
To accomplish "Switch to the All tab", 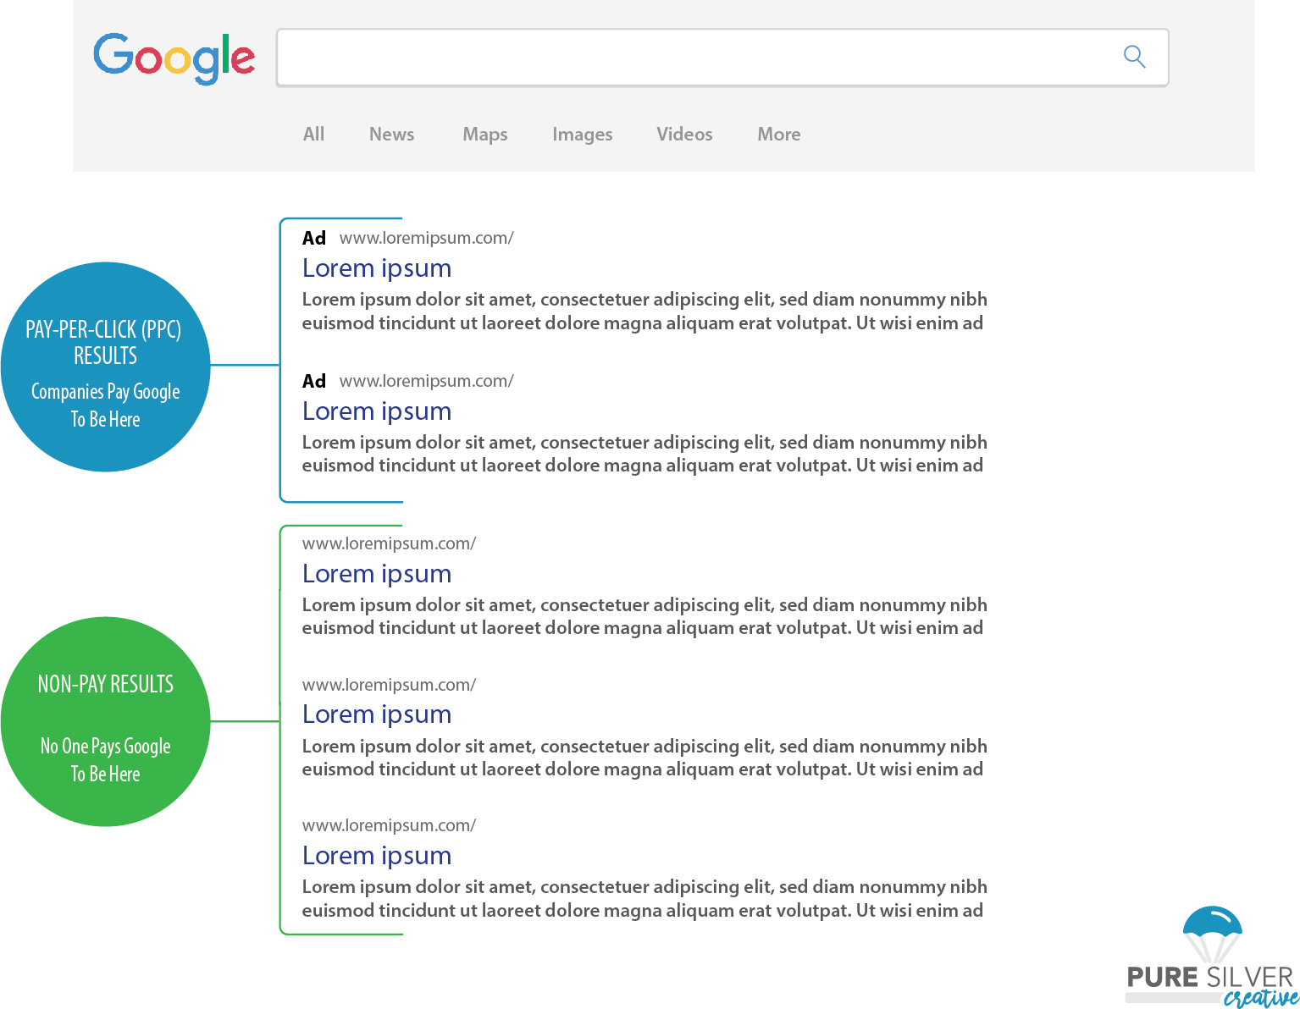I will tap(313, 134).
